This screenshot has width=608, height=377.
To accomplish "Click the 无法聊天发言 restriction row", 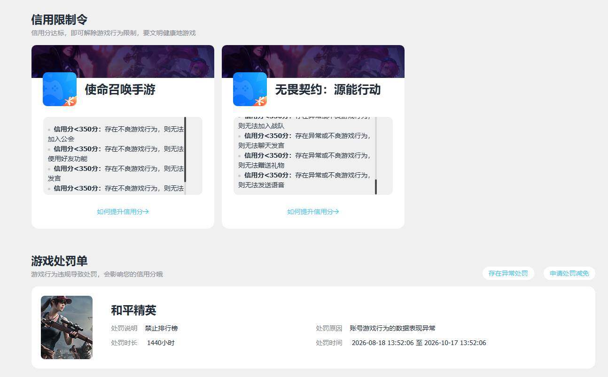I will tap(304, 140).
